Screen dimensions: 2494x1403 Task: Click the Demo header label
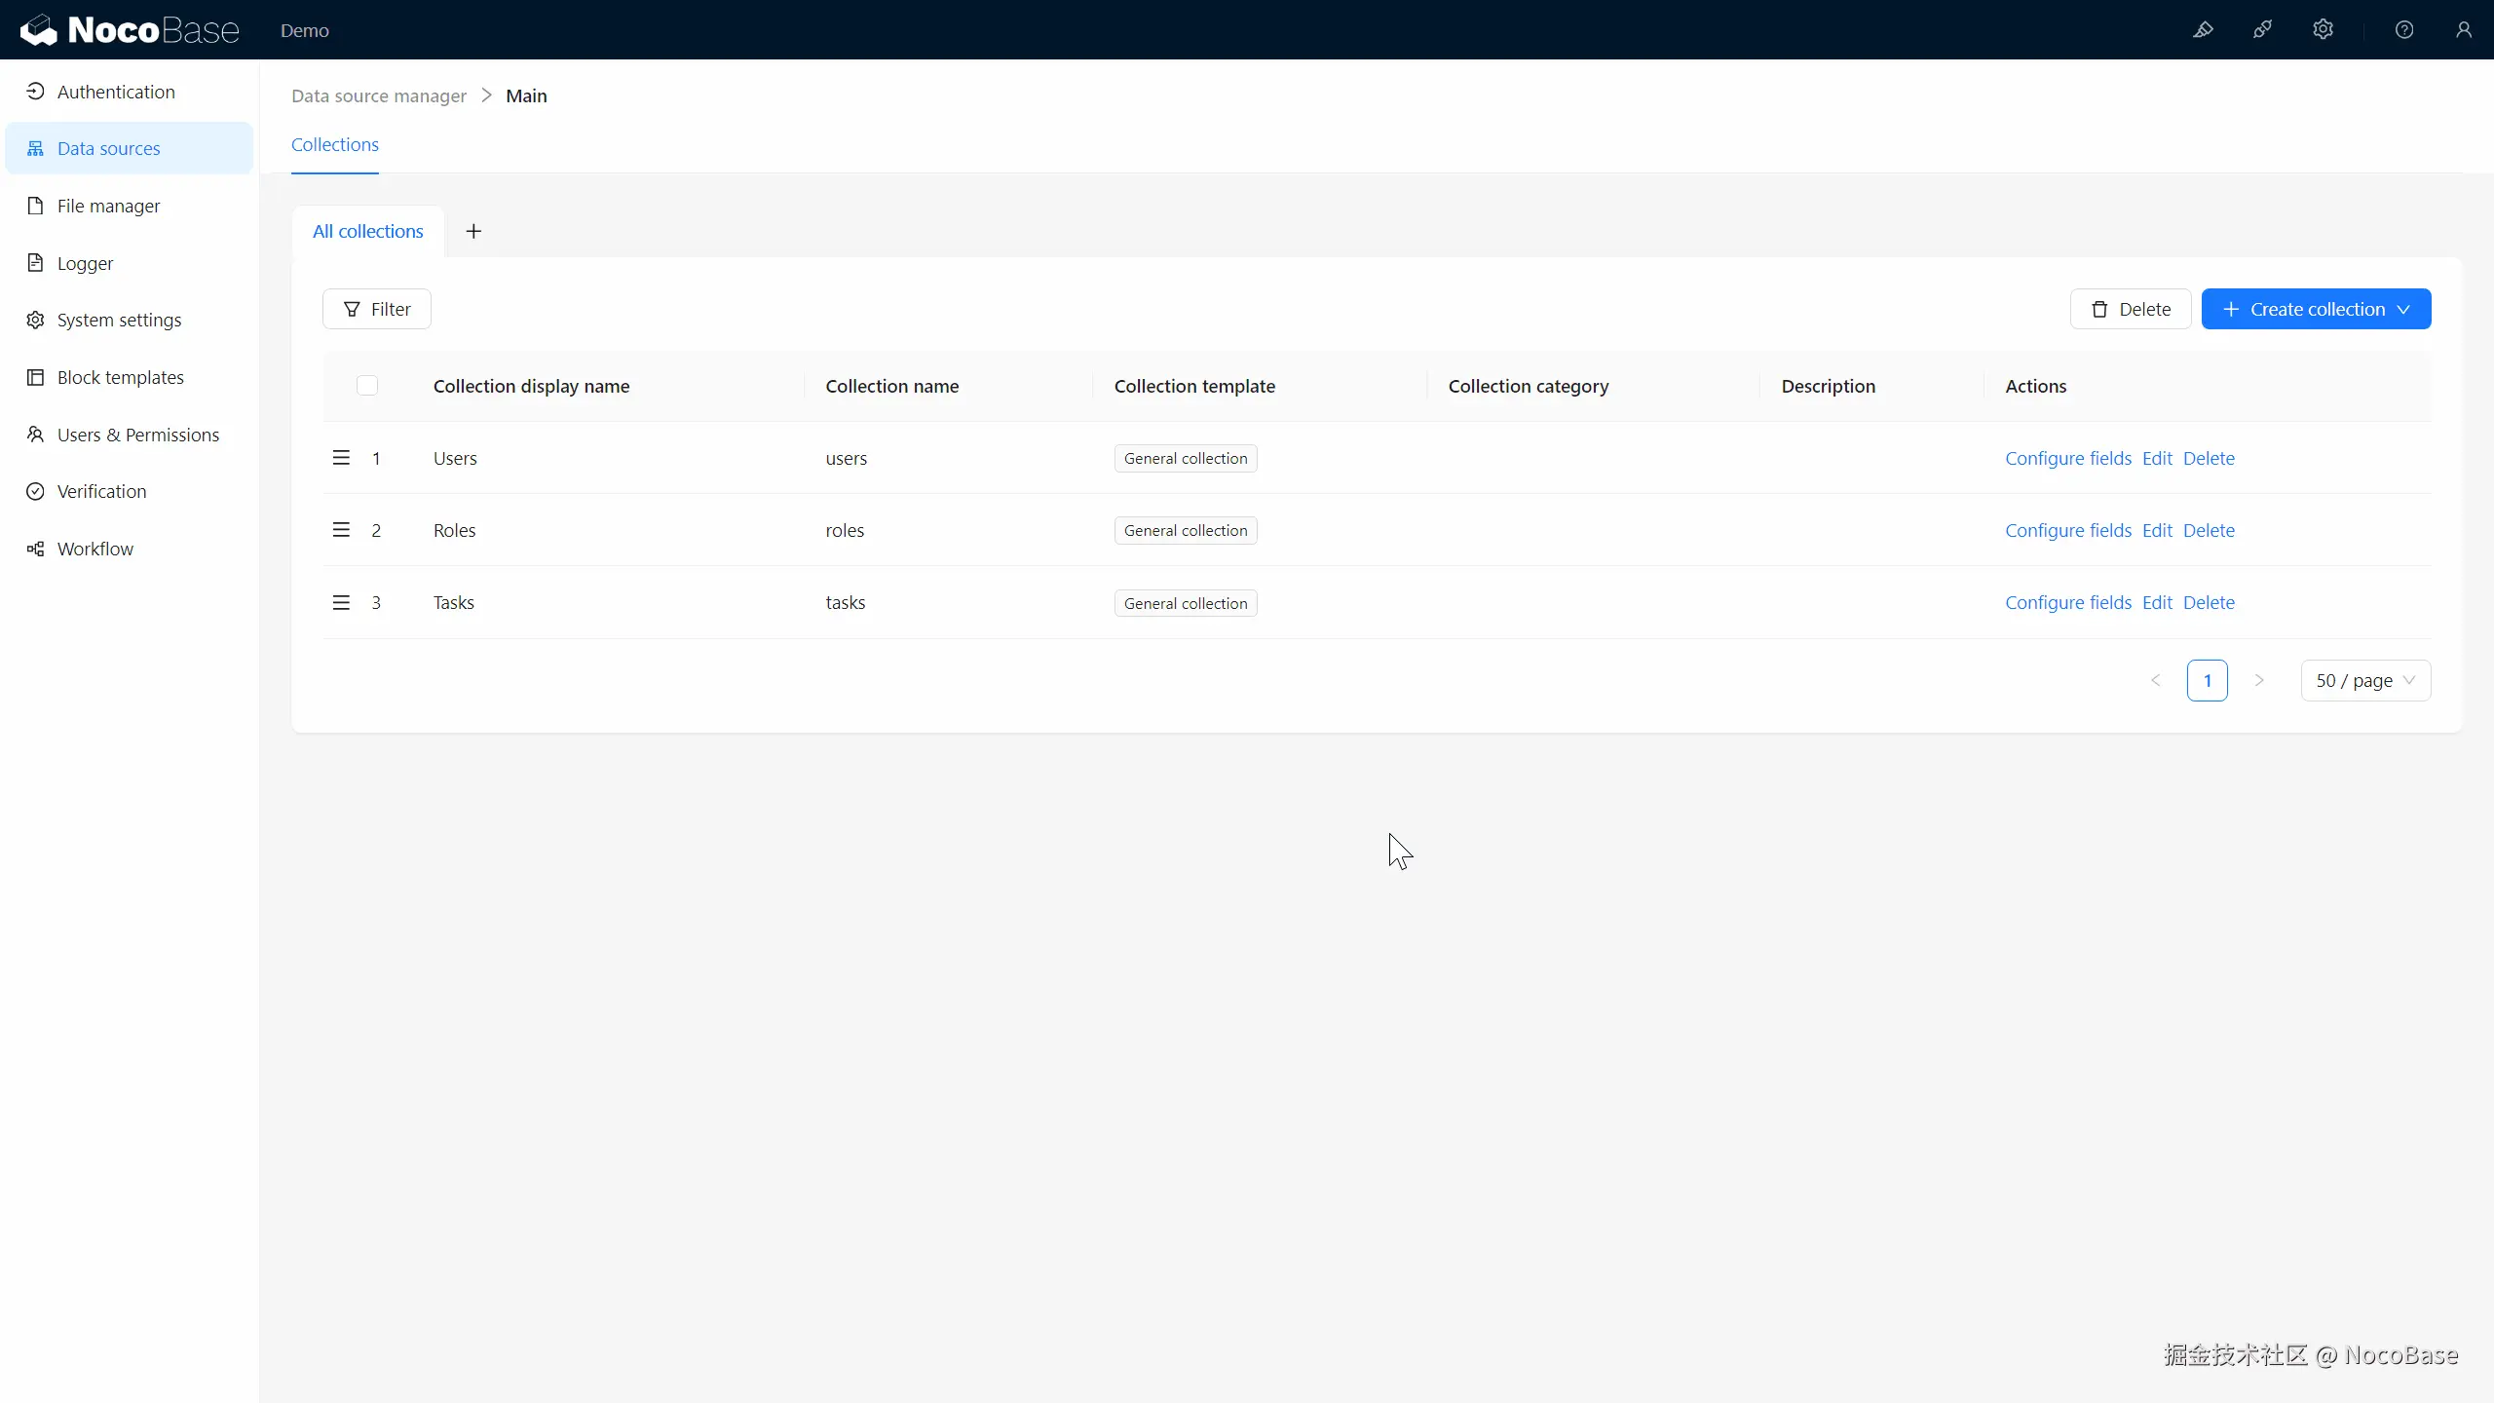(305, 30)
